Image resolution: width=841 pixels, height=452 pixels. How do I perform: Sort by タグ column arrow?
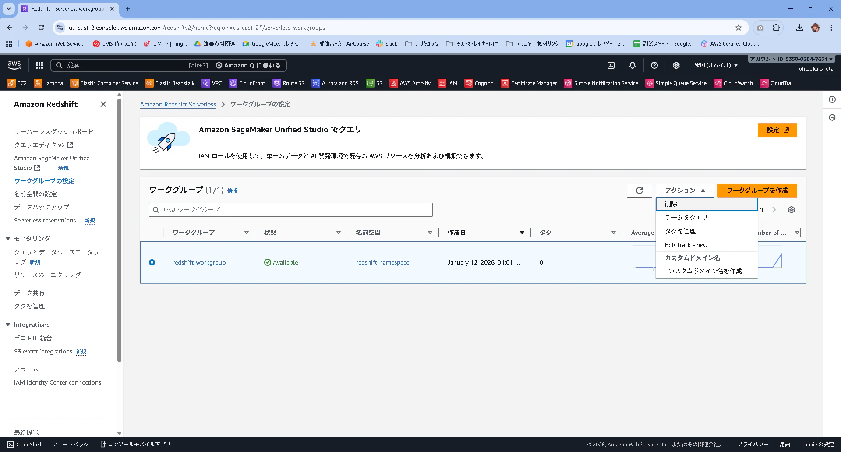(x=614, y=233)
